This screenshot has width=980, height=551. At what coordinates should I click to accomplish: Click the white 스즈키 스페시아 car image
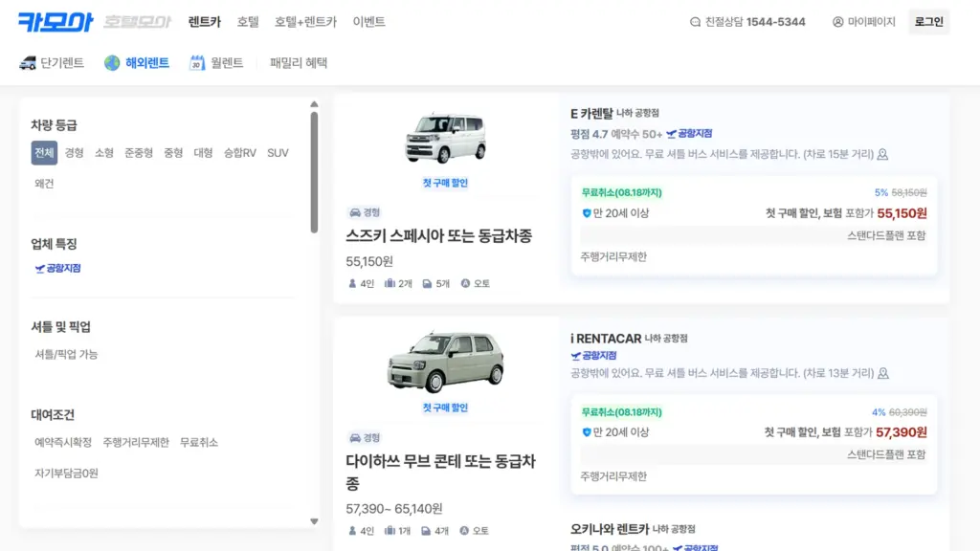tap(445, 138)
